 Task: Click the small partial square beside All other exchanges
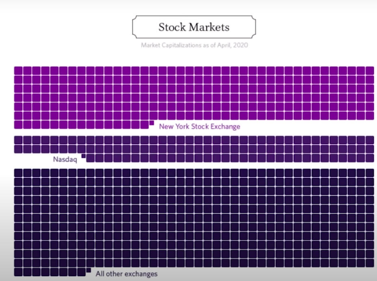coord(89,270)
